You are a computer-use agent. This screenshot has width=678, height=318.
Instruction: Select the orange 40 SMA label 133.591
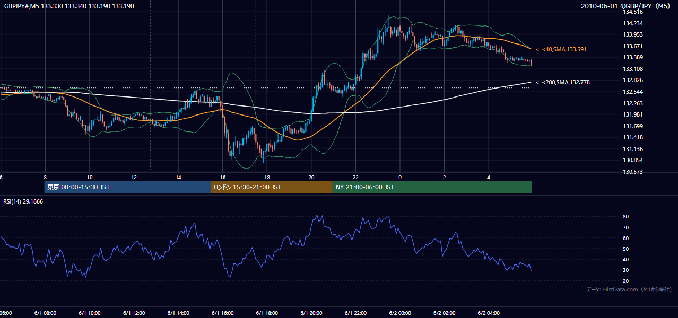coord(561,49)
